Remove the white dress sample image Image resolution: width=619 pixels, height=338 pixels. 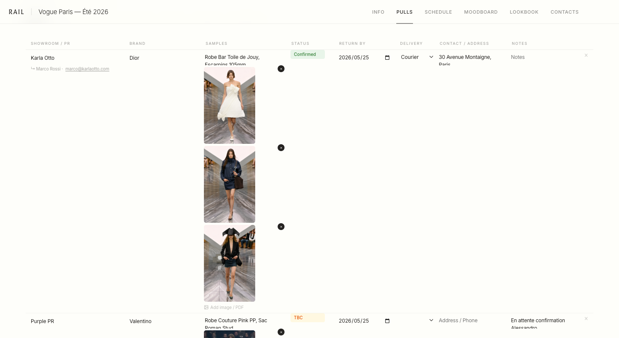(x=281, y=69)
